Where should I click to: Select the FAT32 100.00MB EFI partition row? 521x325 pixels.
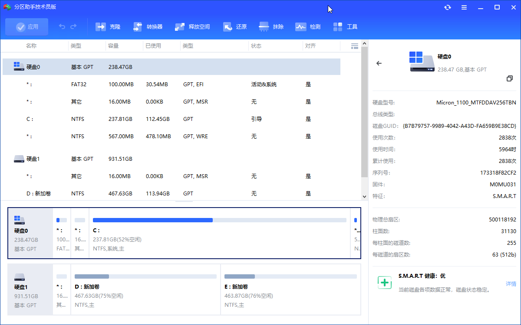pos(171,84)
